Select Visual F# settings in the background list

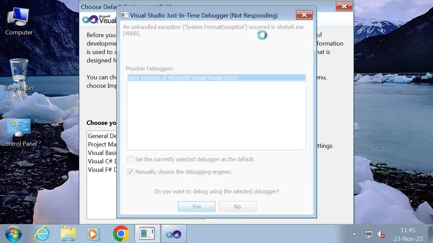click(102, 170)
